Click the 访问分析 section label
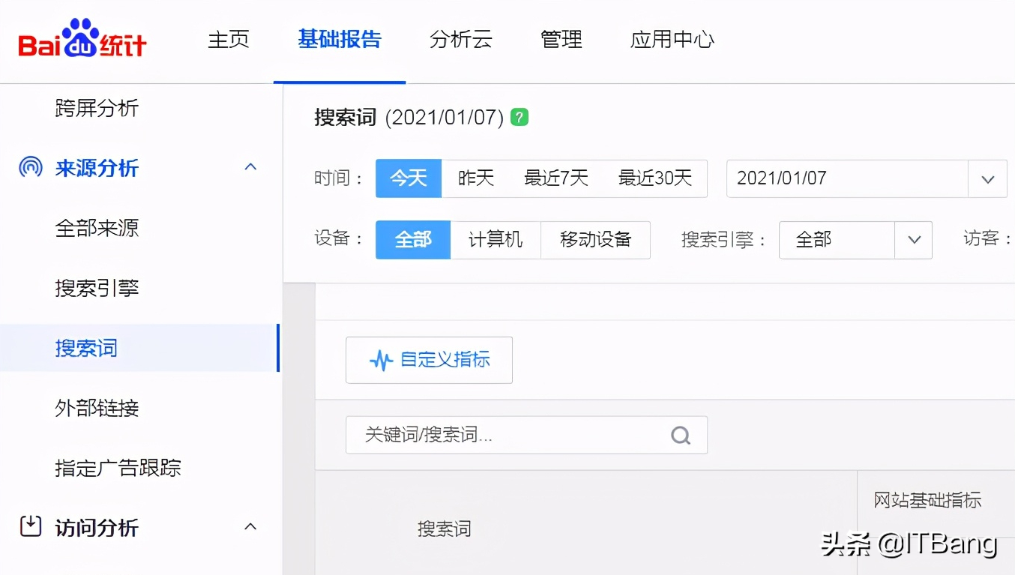This screenshot has width=1015, height=575. point(97,528)
